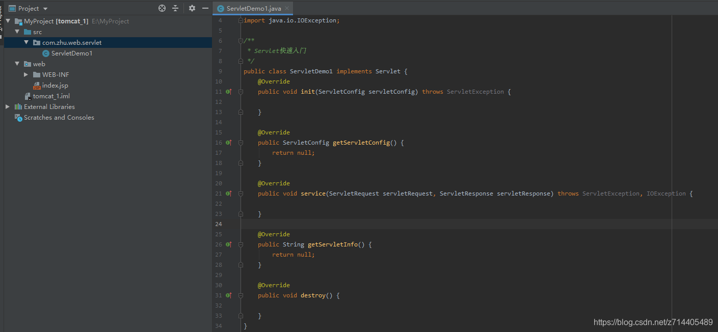Image resolution: width=718 pixels, height=332 pixels.
Task: Expand External Libraries node
Action: 8,107
